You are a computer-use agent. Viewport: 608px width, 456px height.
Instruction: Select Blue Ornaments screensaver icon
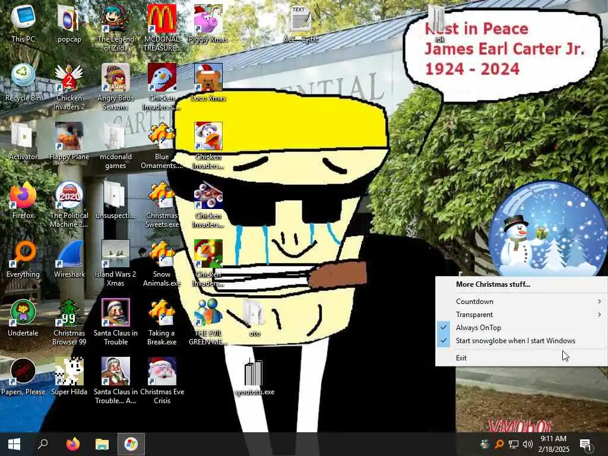click(x=161, y=146)
